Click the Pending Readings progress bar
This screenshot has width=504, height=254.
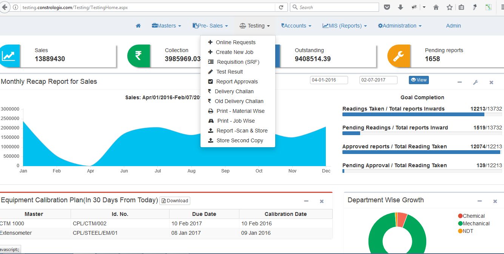point(422,133)
